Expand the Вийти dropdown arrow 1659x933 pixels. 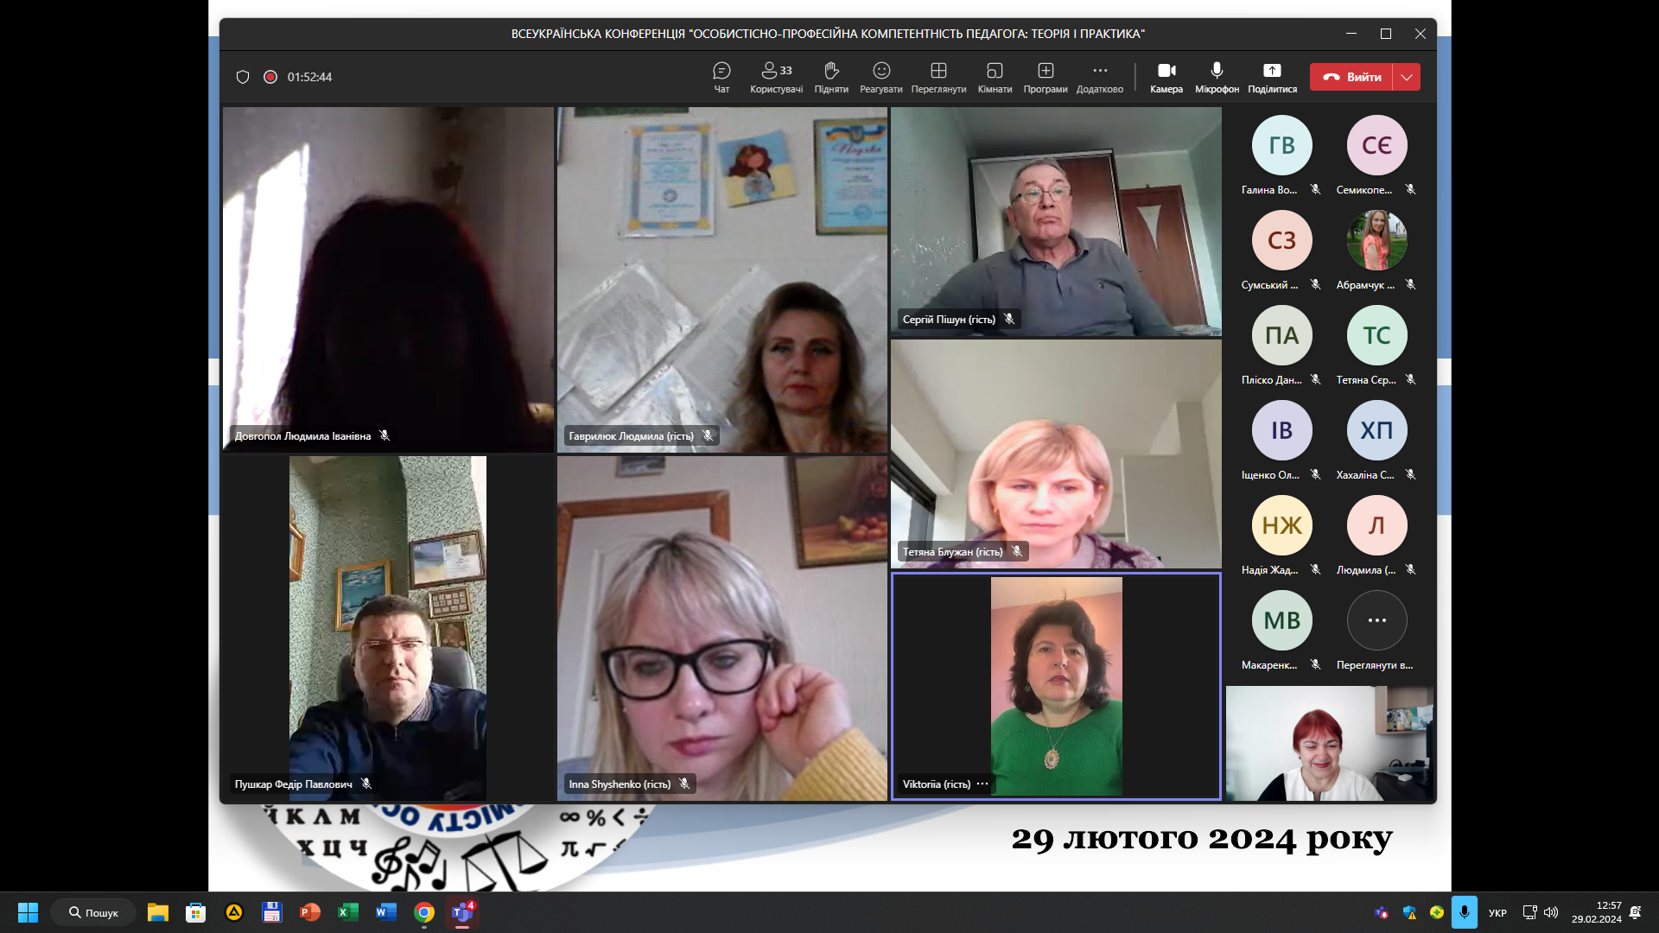click(x=1407, y=77)
